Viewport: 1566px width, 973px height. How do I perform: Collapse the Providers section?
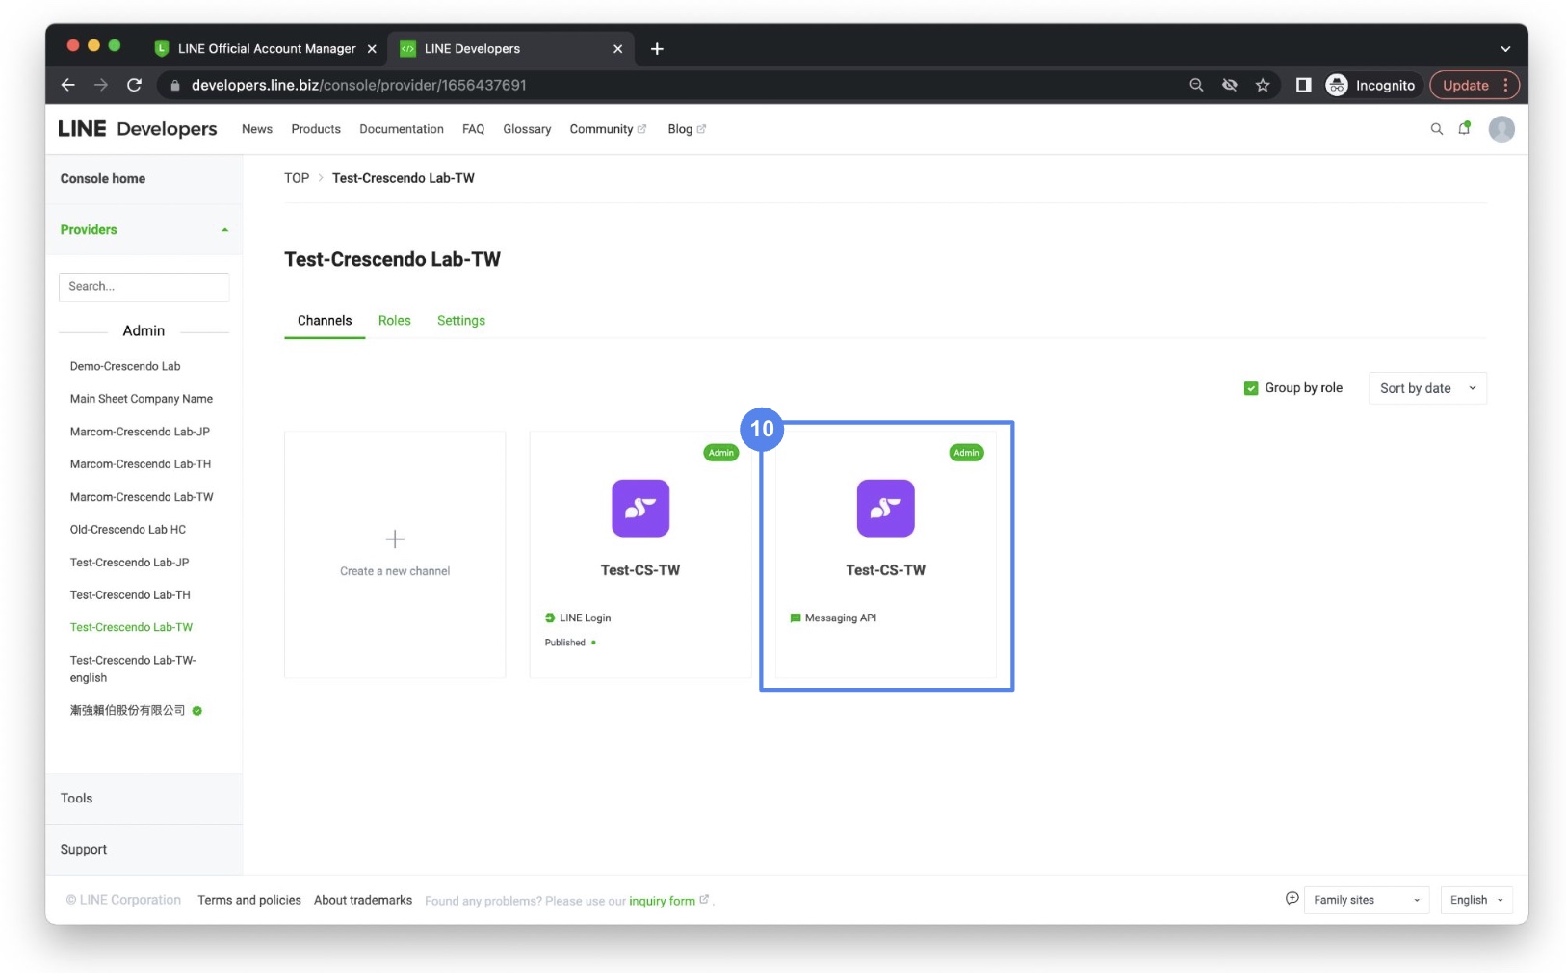click(x=225, y=230)
